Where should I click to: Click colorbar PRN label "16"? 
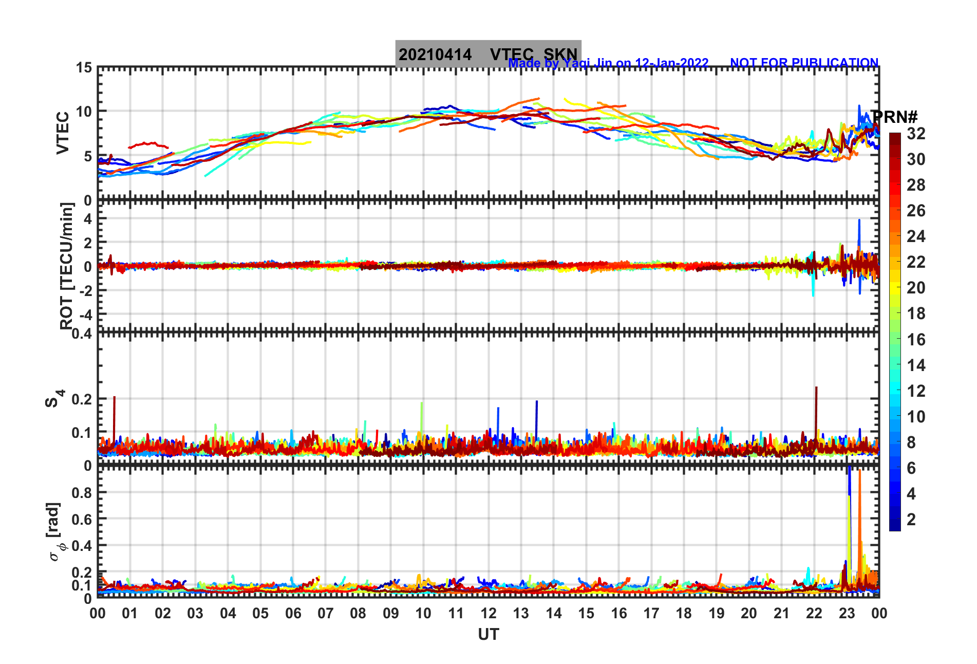coord(916,340)
